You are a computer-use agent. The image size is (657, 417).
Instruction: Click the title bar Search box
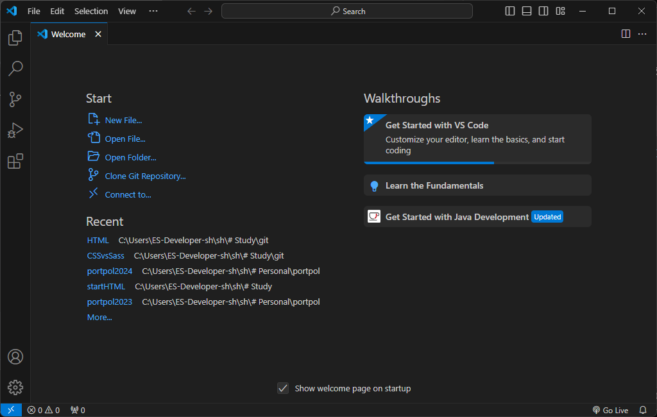(347, 11)
